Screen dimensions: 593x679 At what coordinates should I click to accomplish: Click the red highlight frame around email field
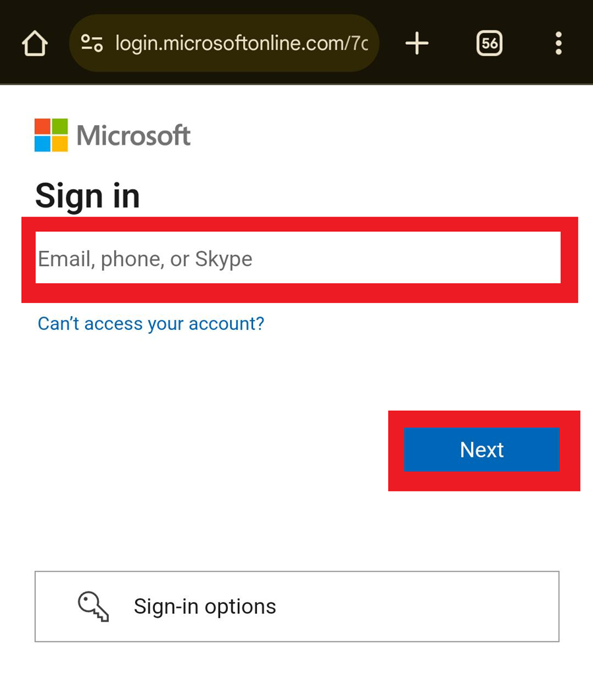[x=300, y=294]
